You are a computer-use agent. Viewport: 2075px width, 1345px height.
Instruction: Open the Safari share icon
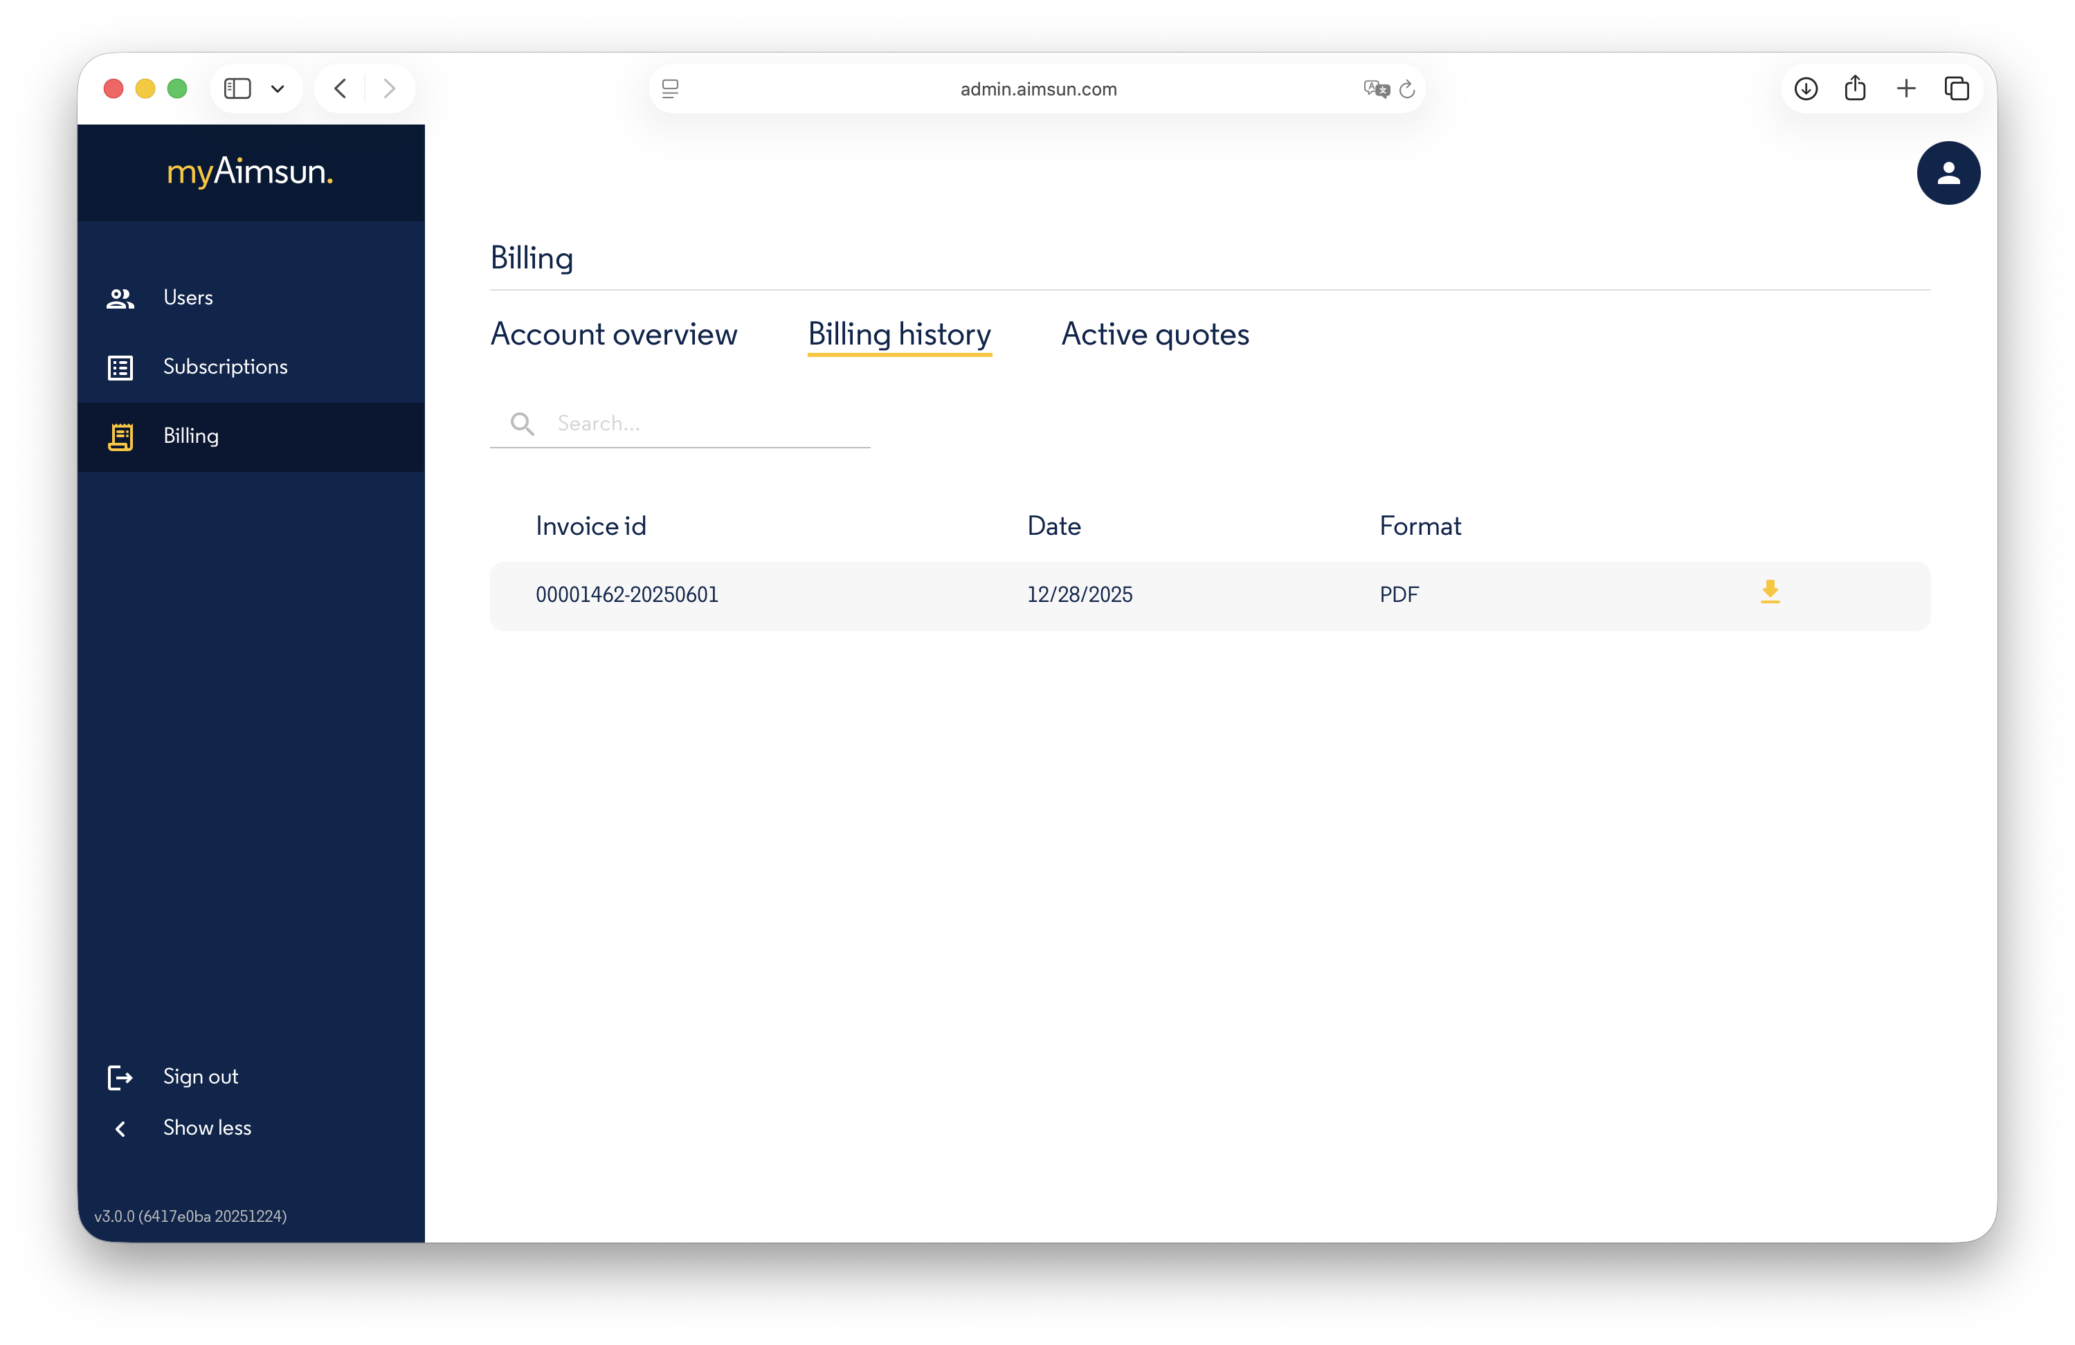1856,88
